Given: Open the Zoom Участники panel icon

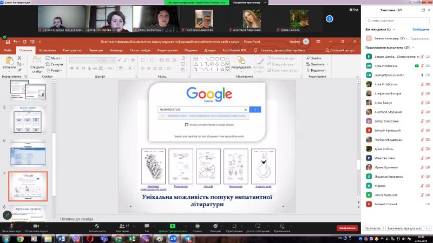Looking at the screenshot, I should pos(121,226).
